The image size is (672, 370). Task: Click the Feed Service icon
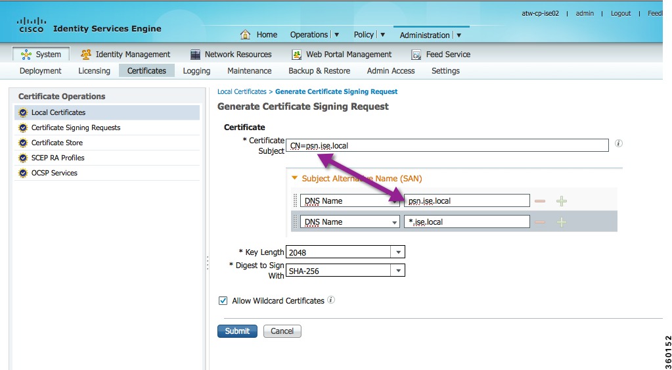(x=416, y=55)
